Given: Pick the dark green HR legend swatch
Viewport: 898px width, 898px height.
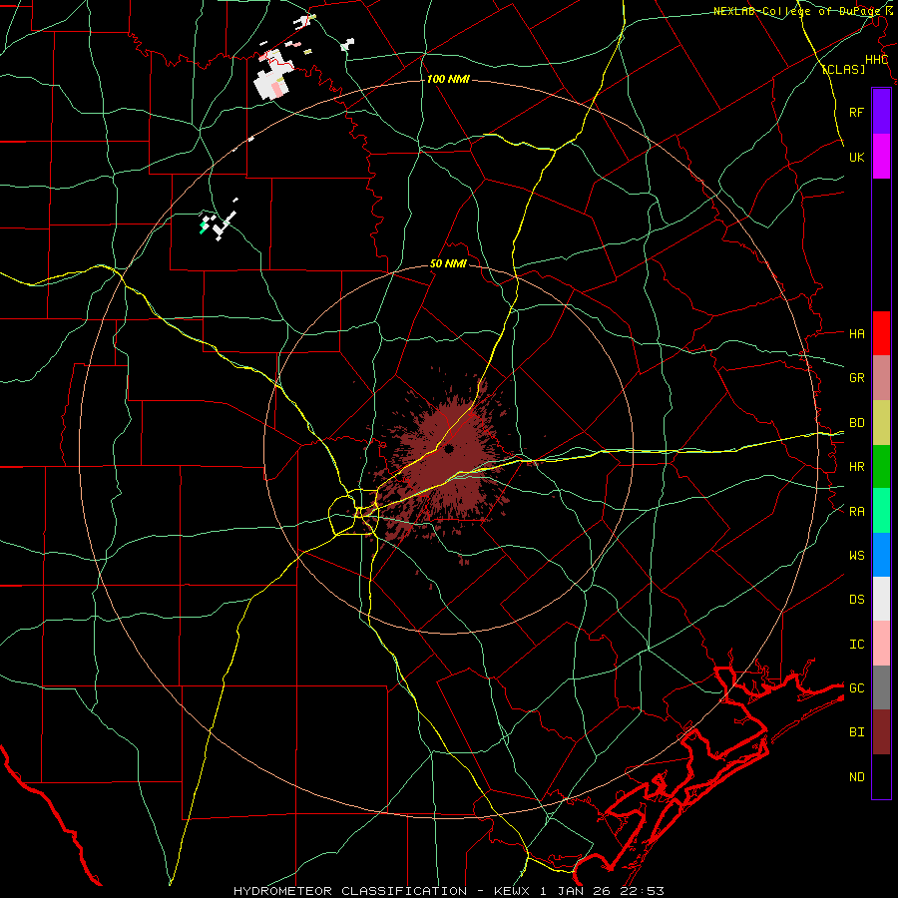Looking at the screenshot, I should point(881,467).
